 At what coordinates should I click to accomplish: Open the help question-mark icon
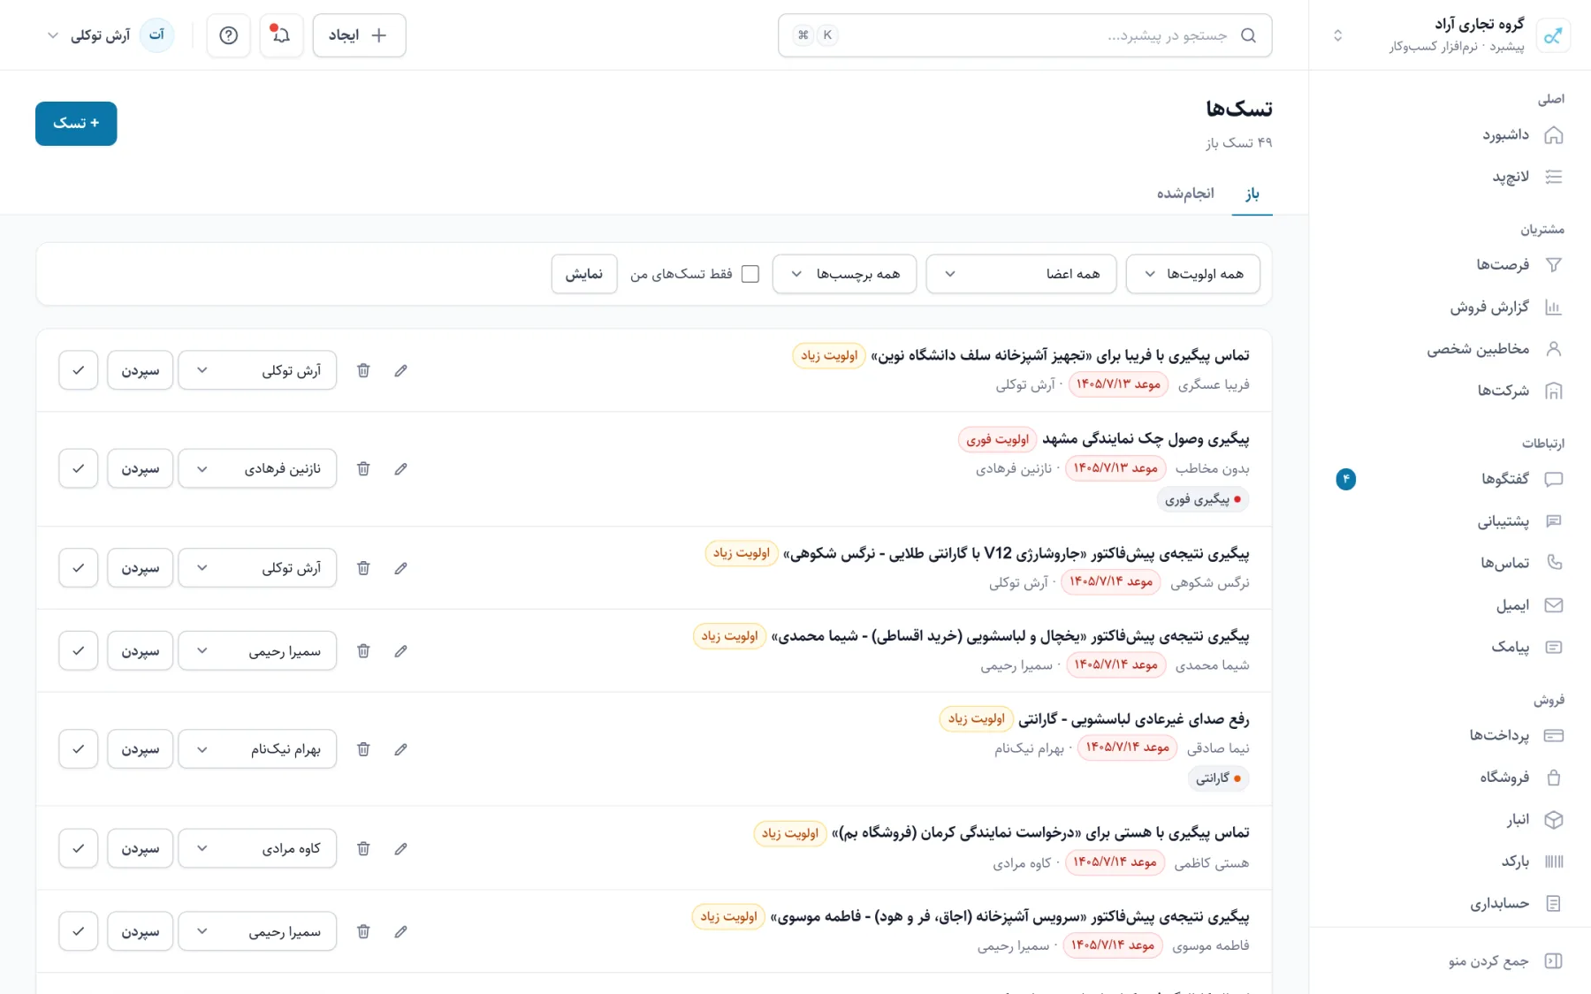coord(229,35)
